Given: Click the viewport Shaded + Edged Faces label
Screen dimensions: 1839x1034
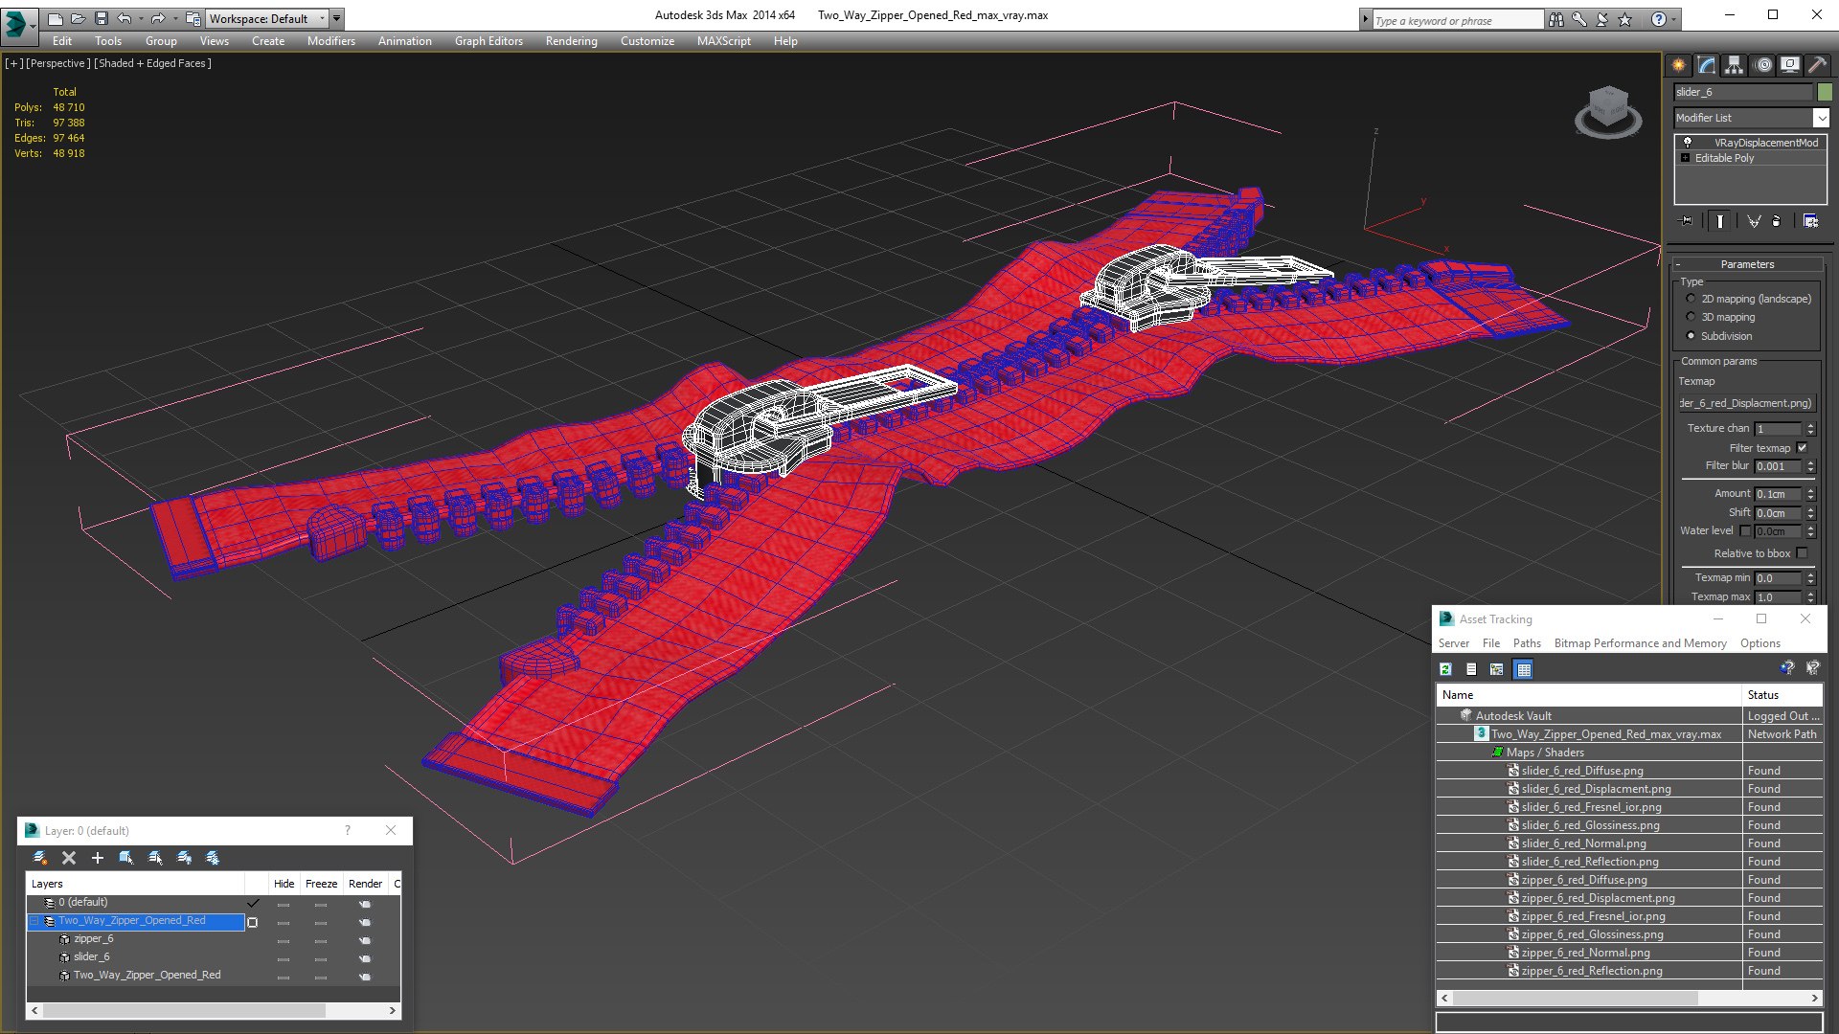Looking at the screenshot, I should tap(152, 63).
